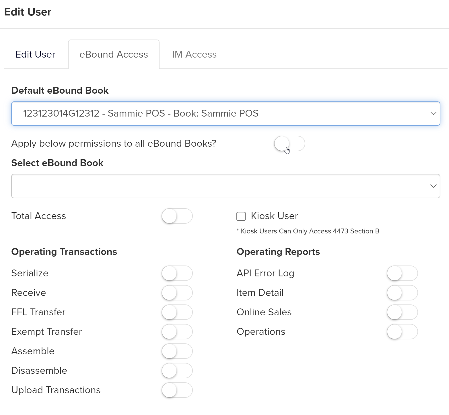Toggle apply permissions to all eBound Books
Image resolution: width=449 pixels, height=415 pixels.
[x=289, y=143]
